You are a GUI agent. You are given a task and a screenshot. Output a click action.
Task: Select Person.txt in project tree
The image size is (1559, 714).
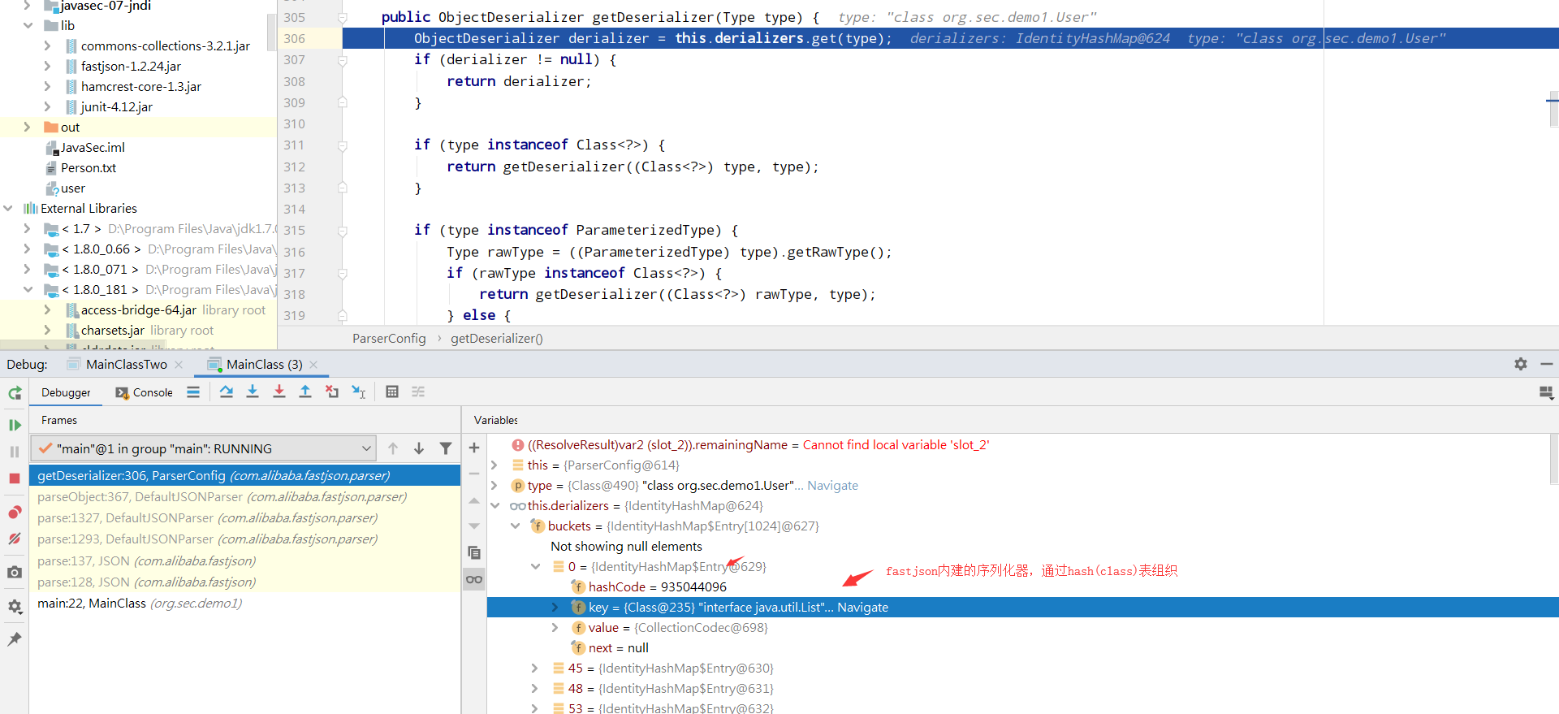click(x=89, y=168)
